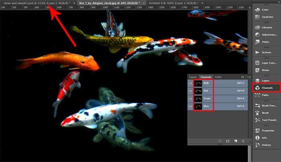The width and height of the screenshot is (281, 162).
Task: Toggle the Green channel visibility eye
Action: click(x=190, y=98)
